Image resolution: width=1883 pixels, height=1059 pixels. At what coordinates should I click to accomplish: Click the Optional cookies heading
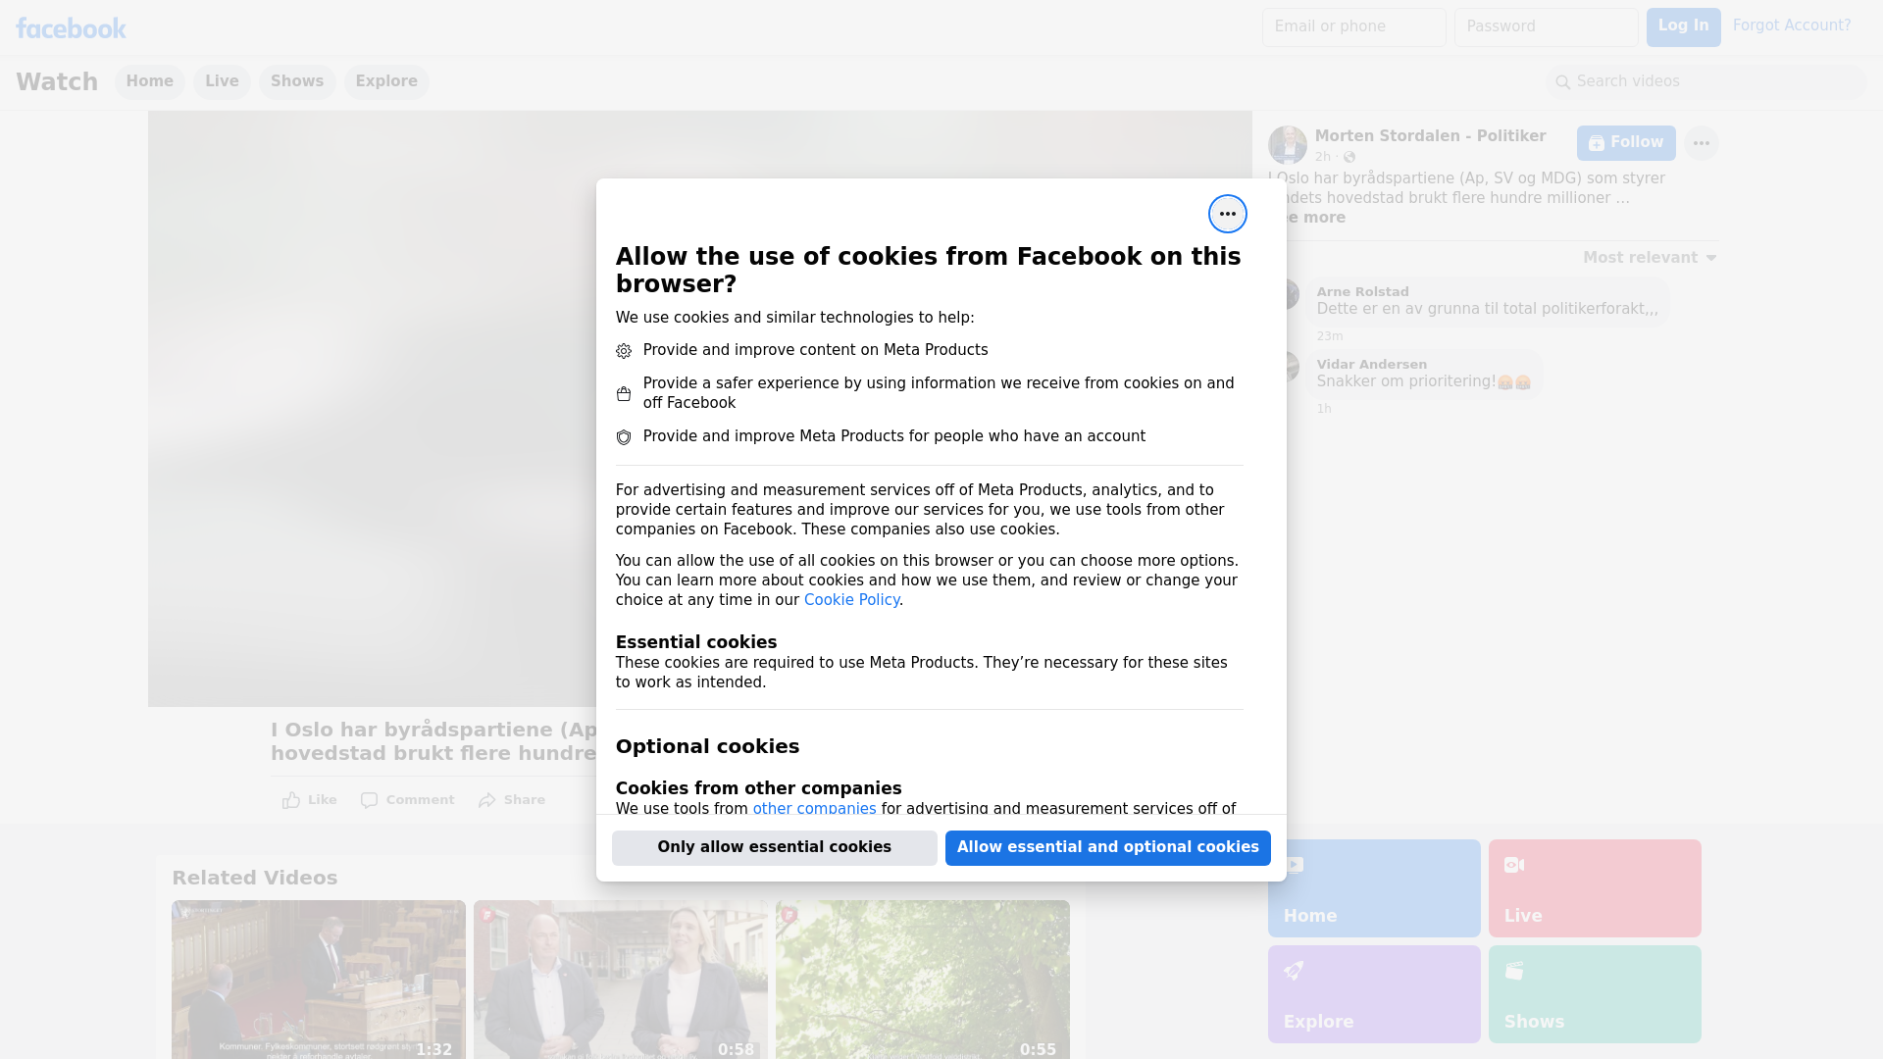click(707, 747)
